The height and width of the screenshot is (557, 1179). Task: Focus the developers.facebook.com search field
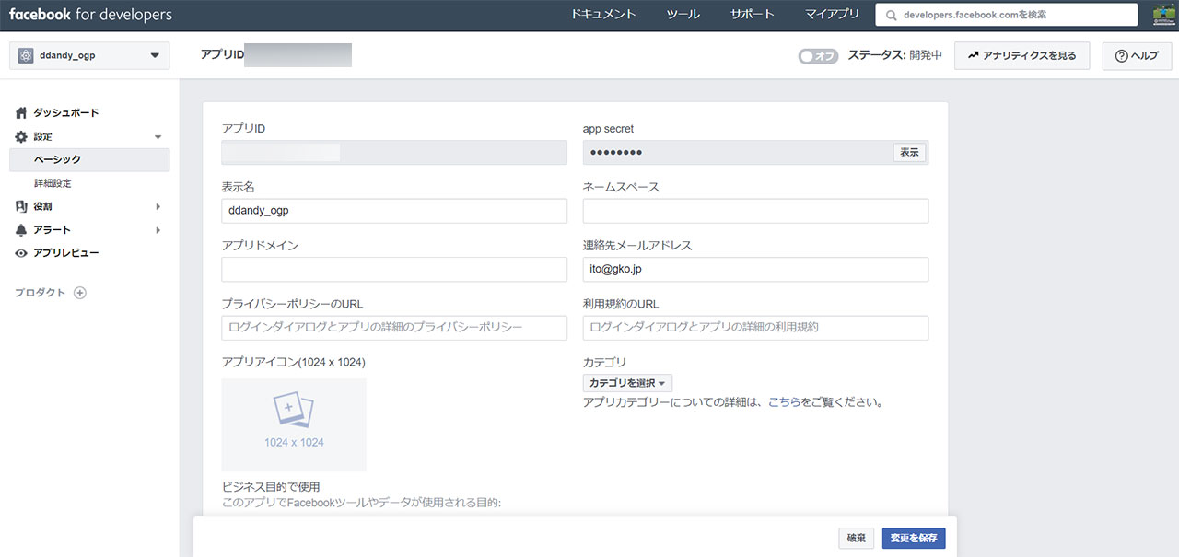coord(1007,15)
